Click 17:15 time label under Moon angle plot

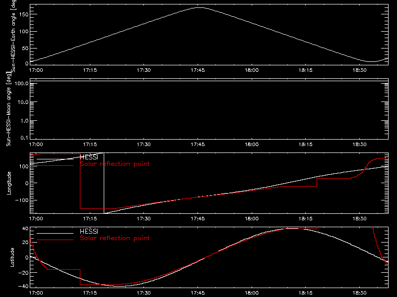[x=90, y=144]
